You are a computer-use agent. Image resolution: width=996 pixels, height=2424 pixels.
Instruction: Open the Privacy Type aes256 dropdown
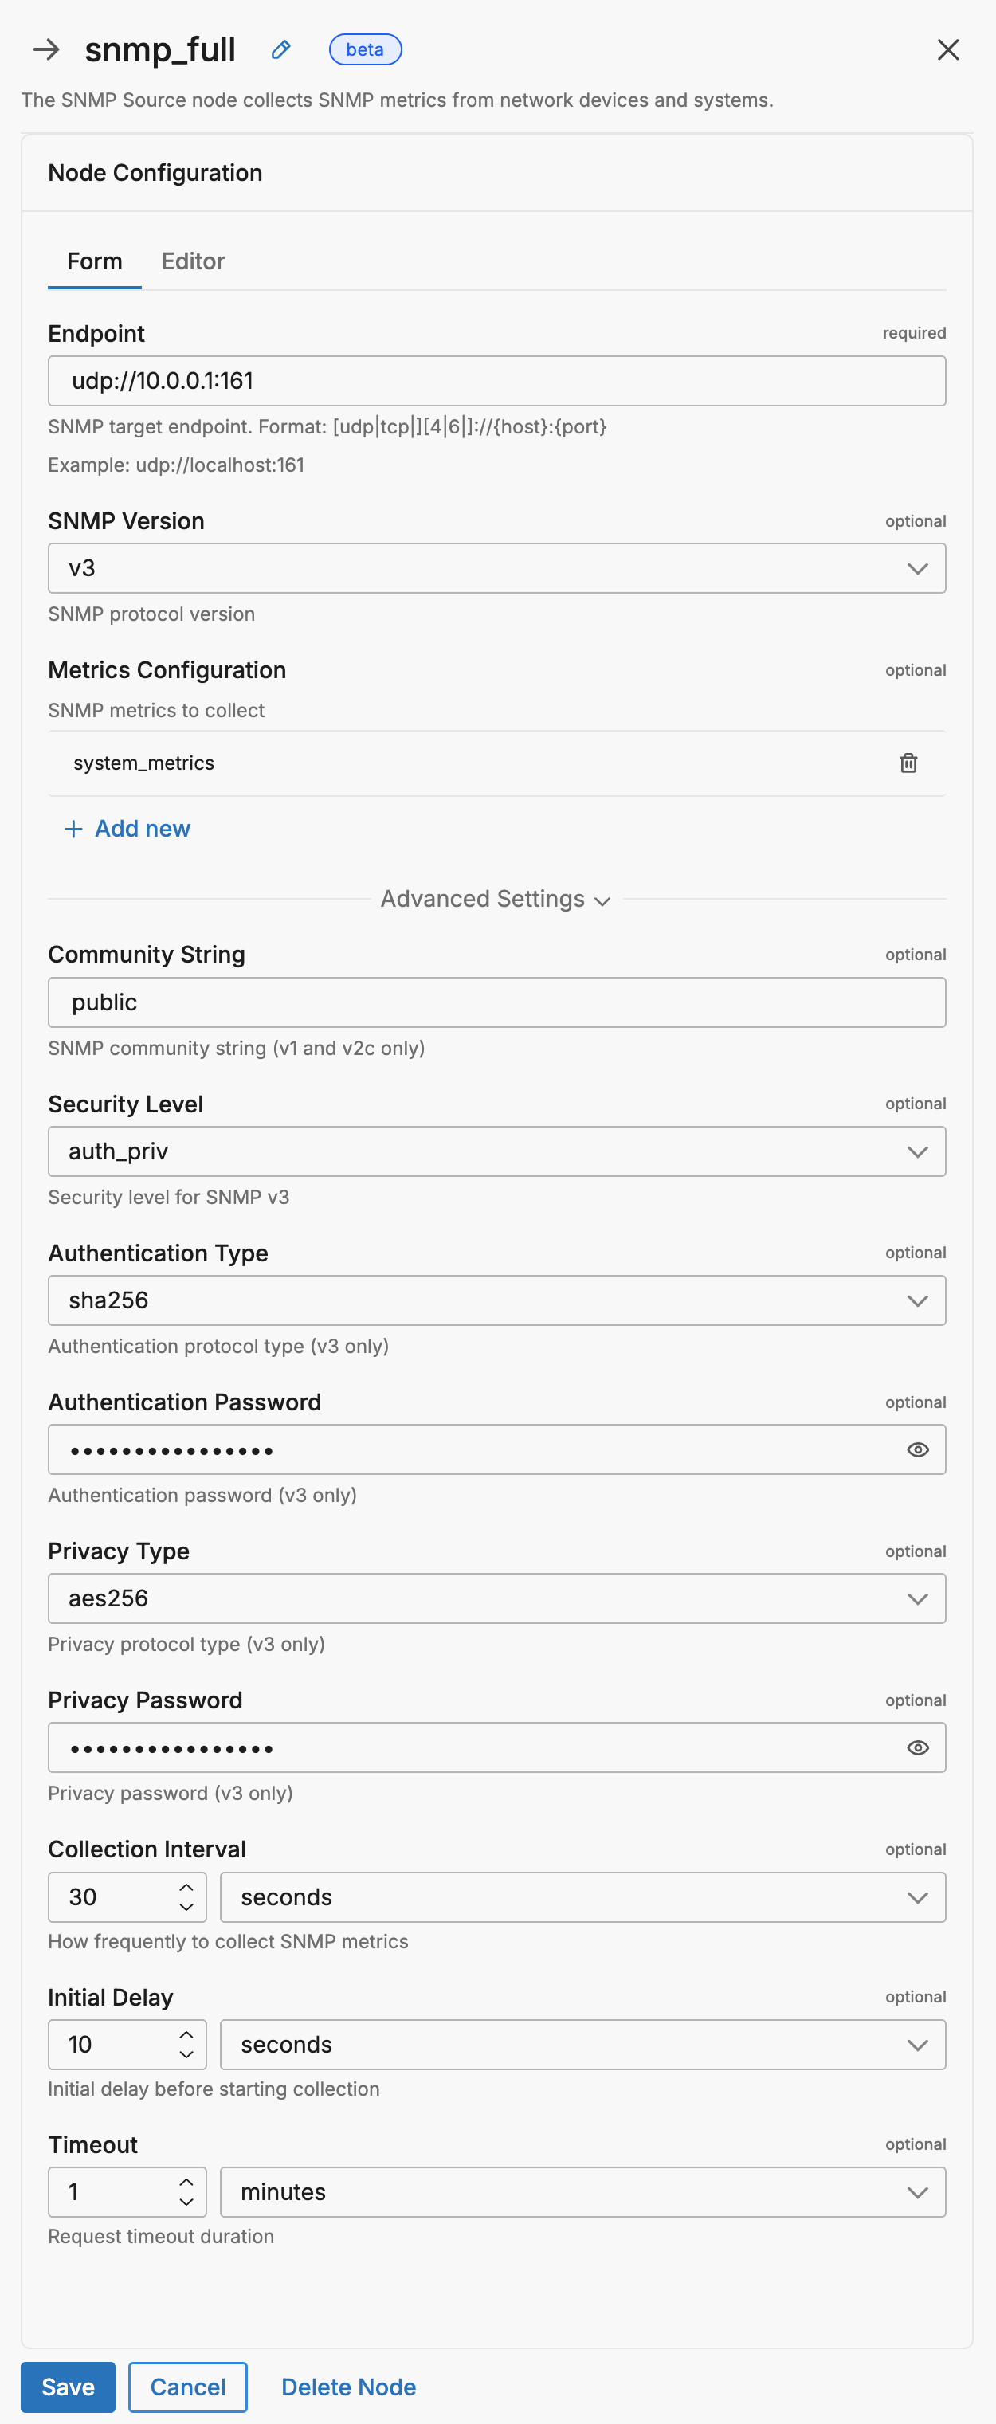[x=496, y=1598]
